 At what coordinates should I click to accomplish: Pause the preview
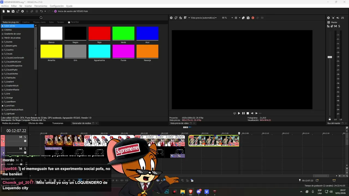point(243,113)
